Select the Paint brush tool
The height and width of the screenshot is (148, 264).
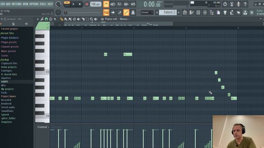(x=66, y=19)
